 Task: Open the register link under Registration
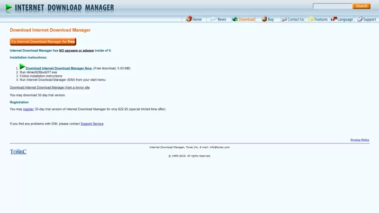click(x=28, y=109)
